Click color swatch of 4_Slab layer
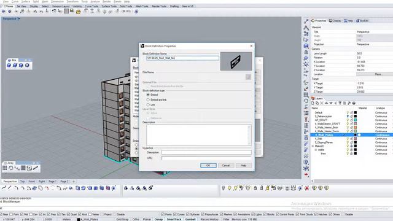Image resolution: width=393 pixels, height=221 pixels. (x=355, y=139)
